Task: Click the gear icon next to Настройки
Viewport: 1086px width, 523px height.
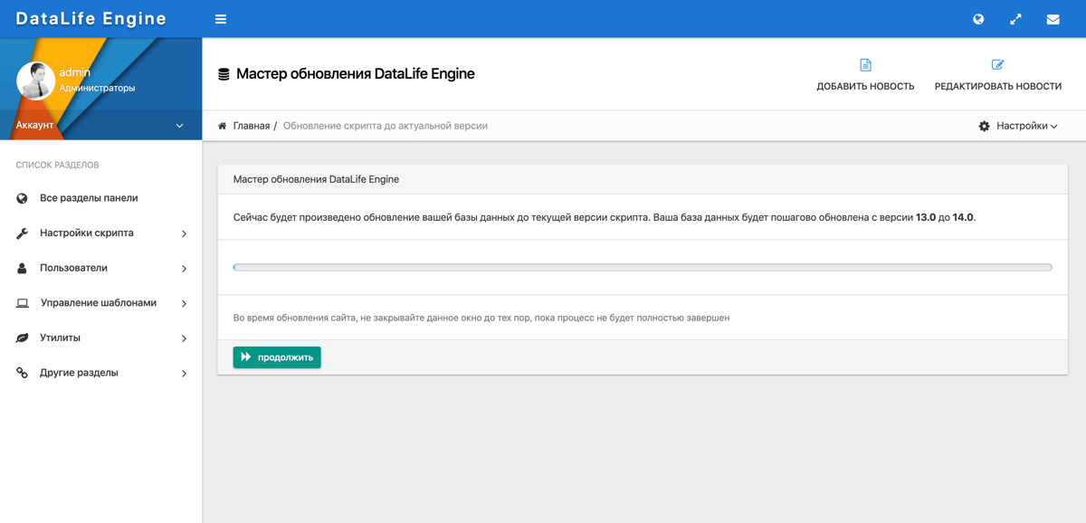Action: (x=985, y=126)
